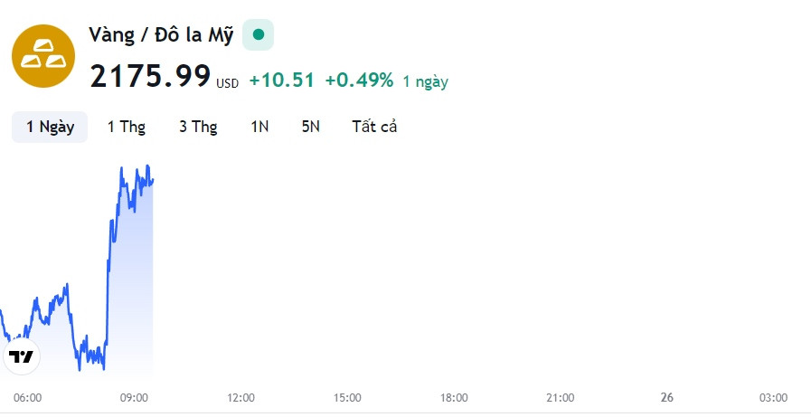
Task: Switch to the 1 Thg range
Action: [x=127, y=127]
